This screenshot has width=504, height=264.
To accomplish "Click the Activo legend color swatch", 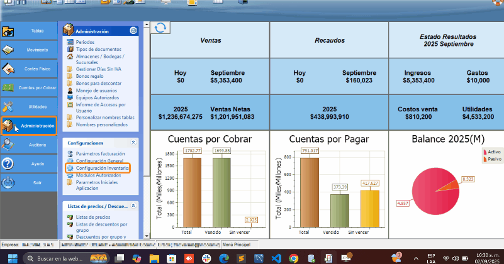I will point(484,152).
